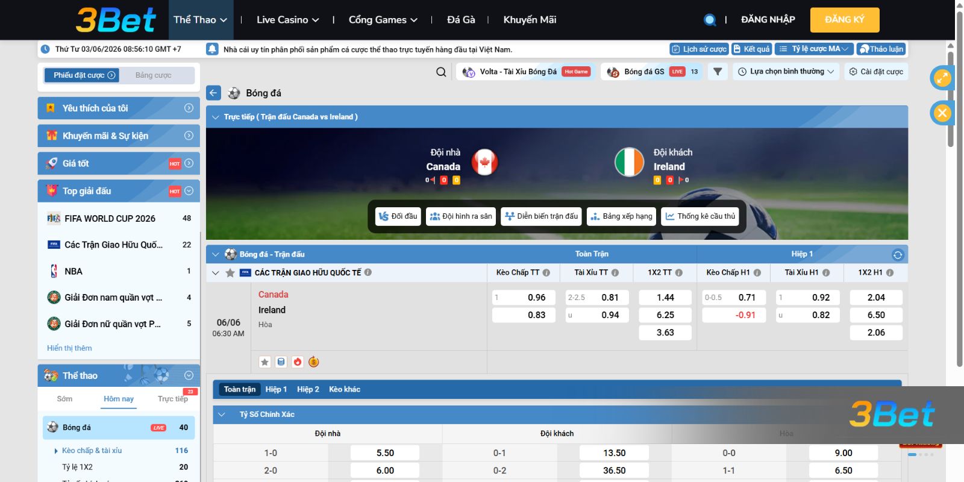Image resolution: width=964 pixels, height=482 pixels.
Task: Select Canada win odds 1.44 in 1X2 TT
Action: tap(665, 298)
